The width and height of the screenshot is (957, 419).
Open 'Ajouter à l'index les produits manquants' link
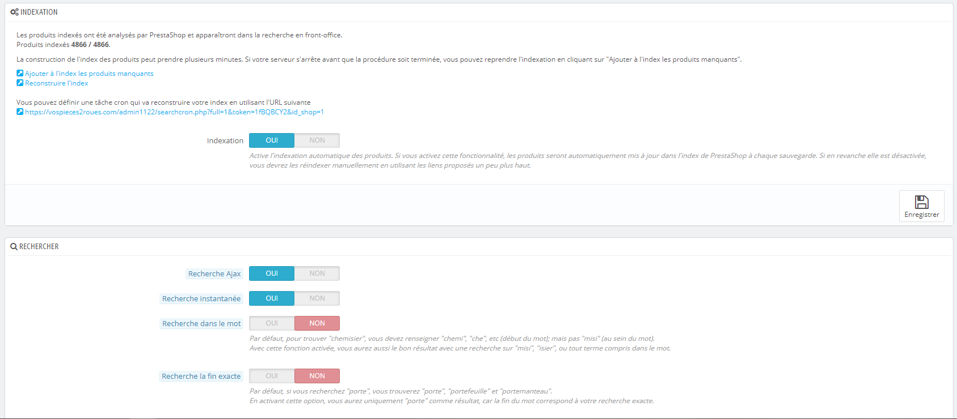point(89,74)
